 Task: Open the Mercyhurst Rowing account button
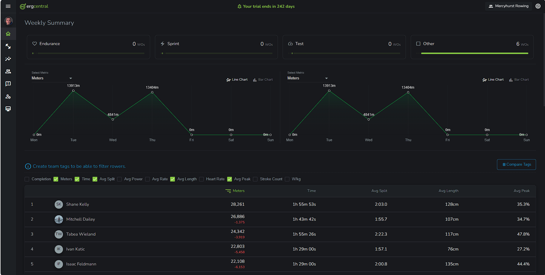(x=508, y=6)
